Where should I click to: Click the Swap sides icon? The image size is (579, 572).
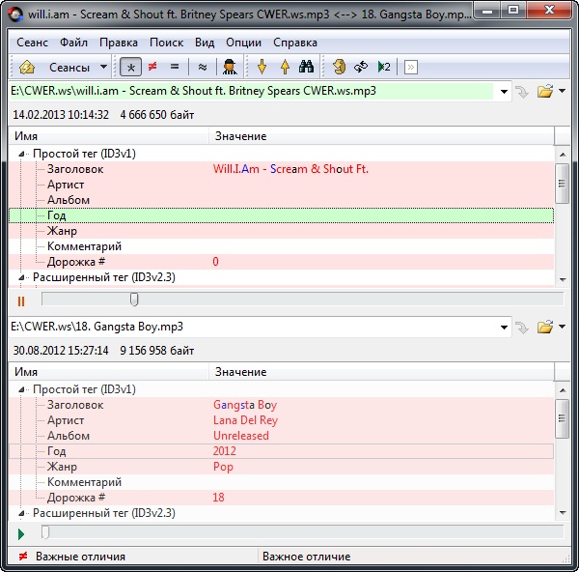click(x=361, y=67)
